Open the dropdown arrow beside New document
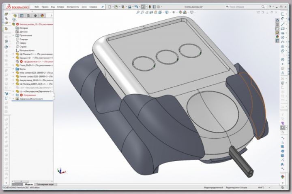This screenshot has width=292, height=194. click(113, 7)
